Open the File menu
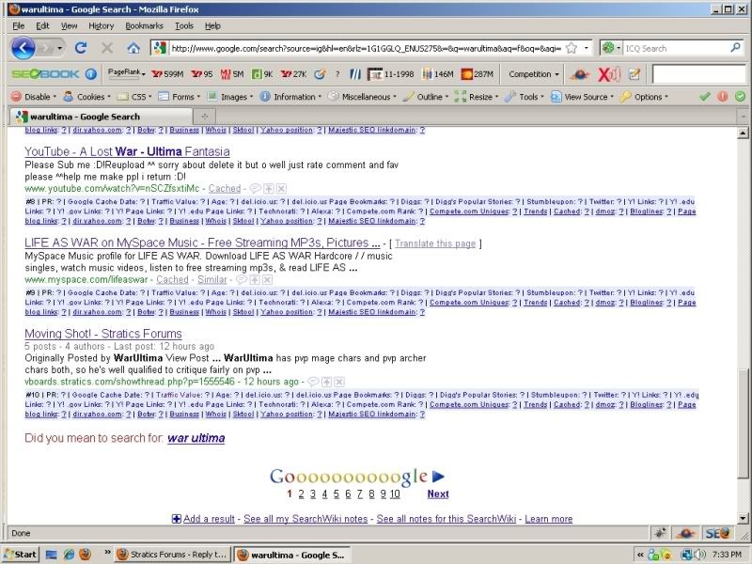This screenshot has height=564, width=752. click(x=18, y=26)
